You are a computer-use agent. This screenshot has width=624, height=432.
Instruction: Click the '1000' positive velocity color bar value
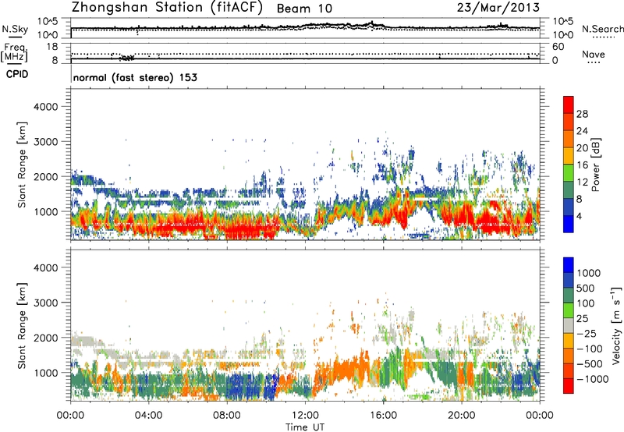click(x=588, y=273)
